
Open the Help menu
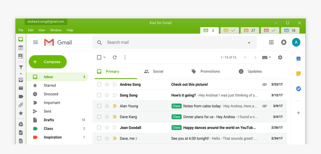[x=70, y=30]
